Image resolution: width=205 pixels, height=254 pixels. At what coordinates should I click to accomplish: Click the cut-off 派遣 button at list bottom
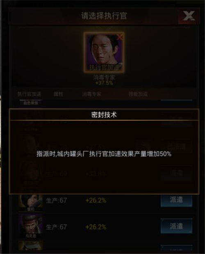tap(177, 248)
